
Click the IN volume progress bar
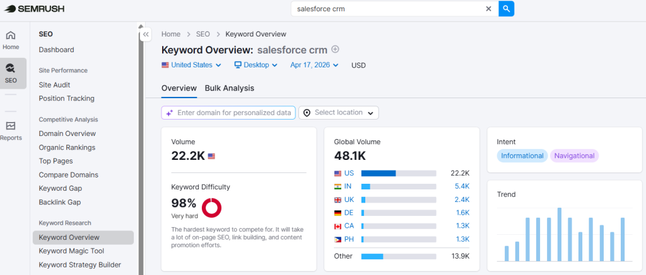(399, 187)
